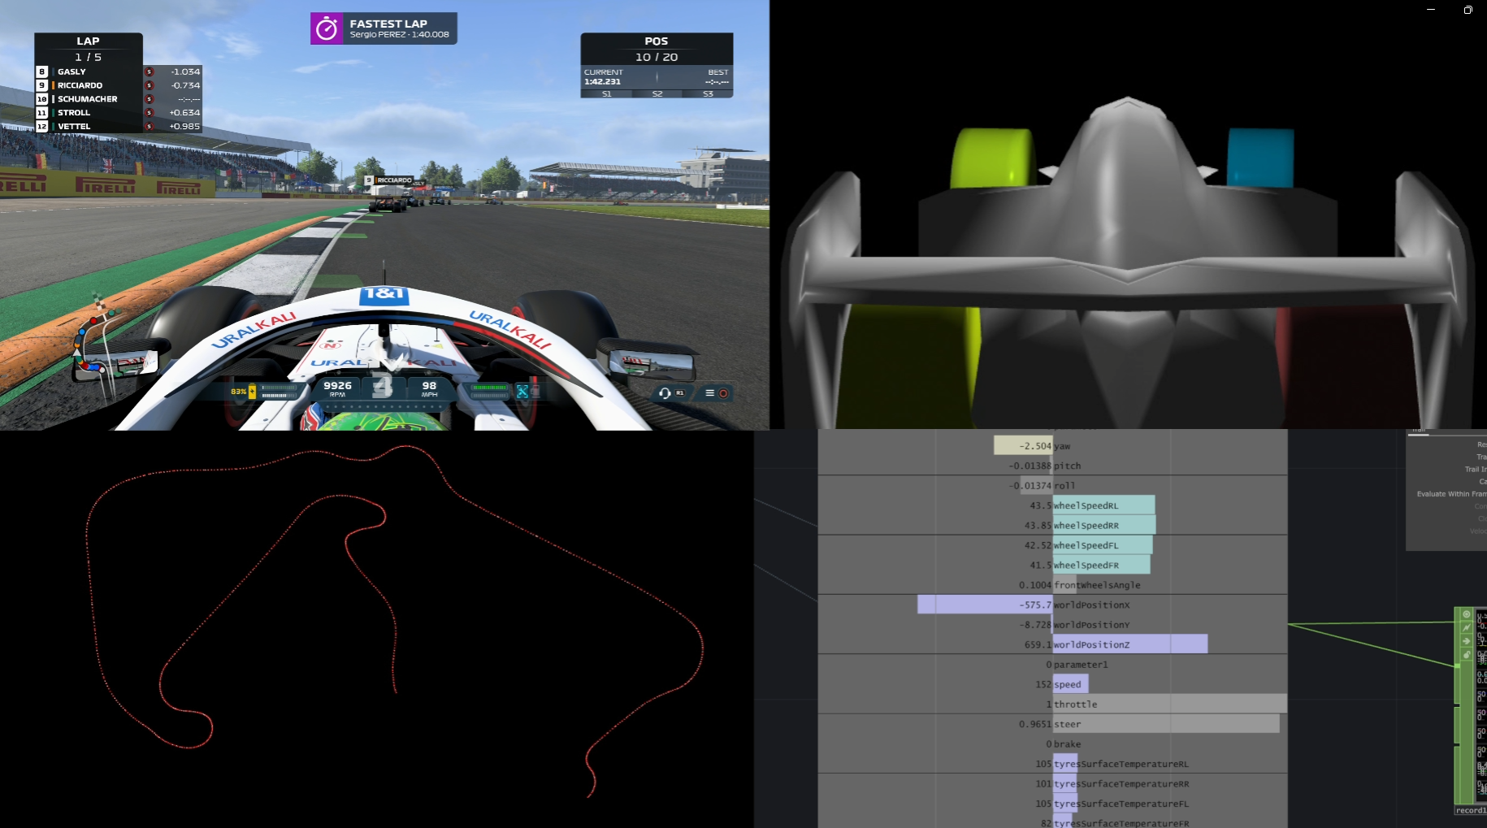Click the tyresSurfaceTemperatureRR channel label
The image size is (1487, 828).
[x=1121, y=784]
